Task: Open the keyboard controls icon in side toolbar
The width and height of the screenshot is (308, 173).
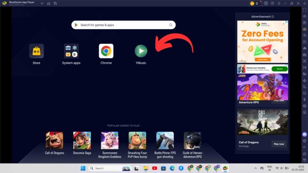Action: pos(304,29)
